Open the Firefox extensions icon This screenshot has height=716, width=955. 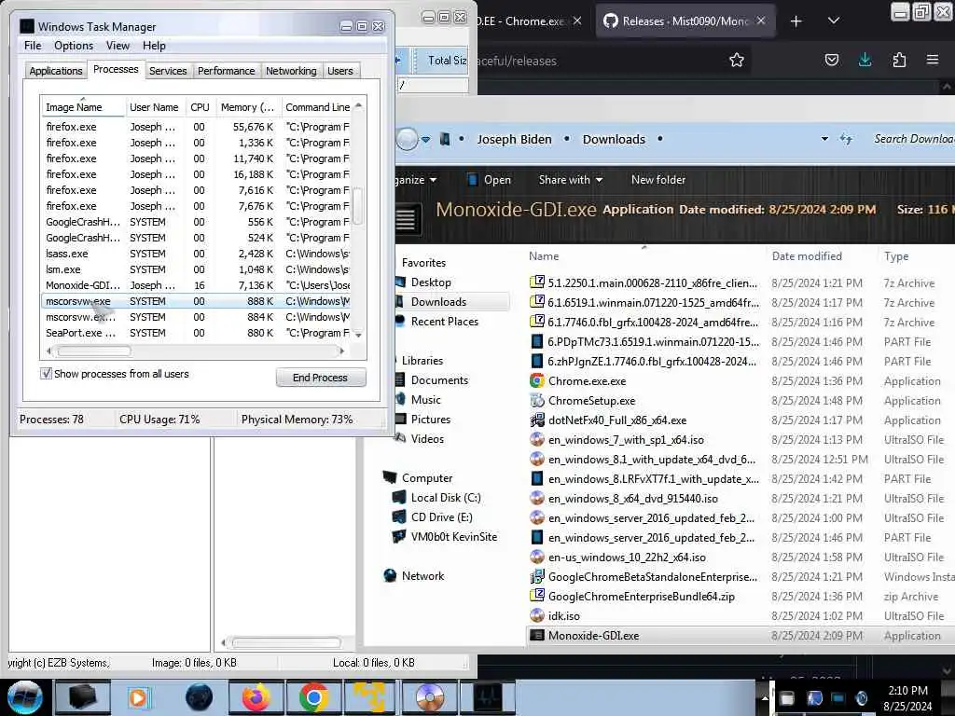coord(899,60)
